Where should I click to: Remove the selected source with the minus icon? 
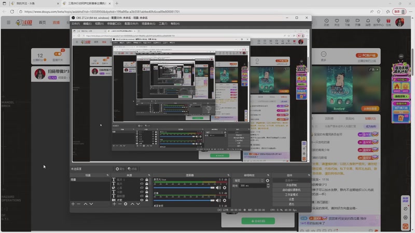[120, 204]
